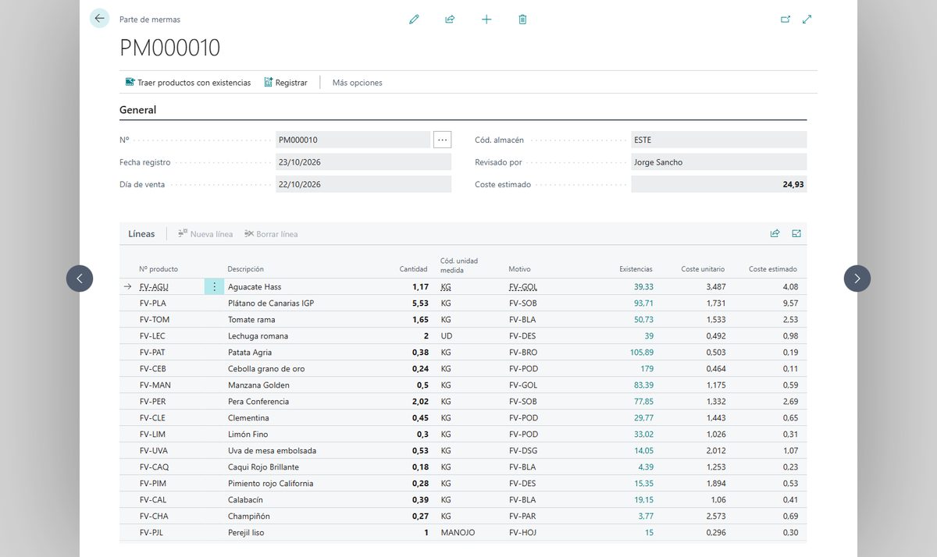Click the share icon in Líneas section
The height and width of the screenshot is (557, 937).
click(775, 233)
